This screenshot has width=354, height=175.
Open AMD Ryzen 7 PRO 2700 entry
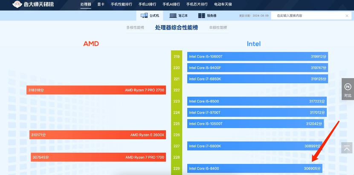(x=96, y=90)
